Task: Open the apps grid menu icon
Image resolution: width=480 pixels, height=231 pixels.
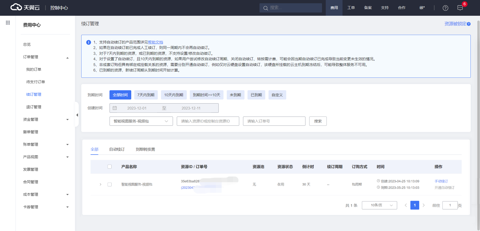Action: coord(8,23)
